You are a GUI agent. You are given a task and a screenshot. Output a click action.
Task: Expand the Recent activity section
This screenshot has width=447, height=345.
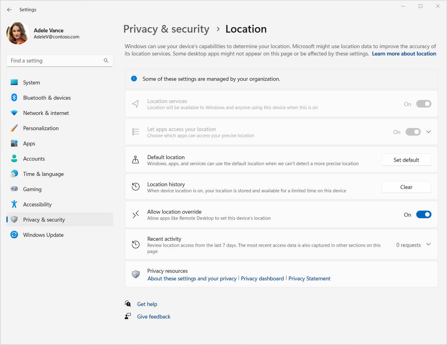tap(428, 244)
